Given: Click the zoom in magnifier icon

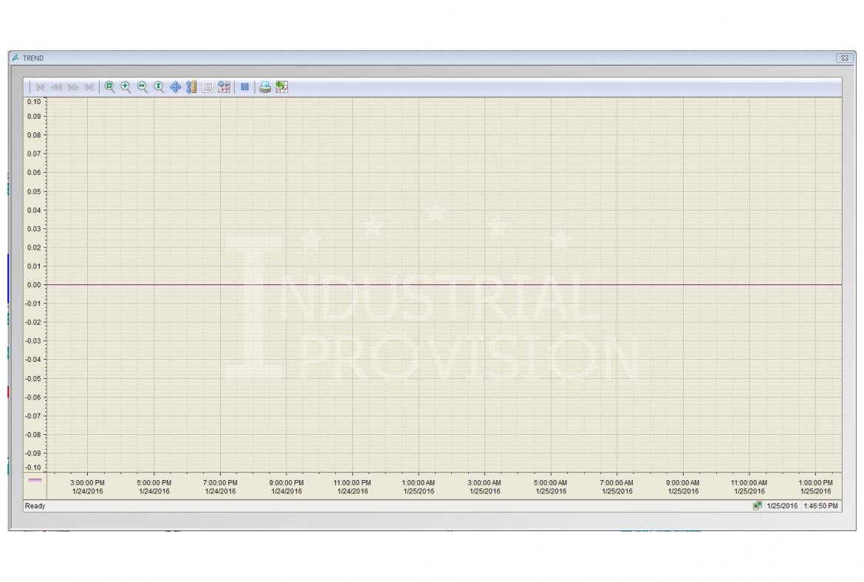Looking at the screenshot, I should (126, 87).
